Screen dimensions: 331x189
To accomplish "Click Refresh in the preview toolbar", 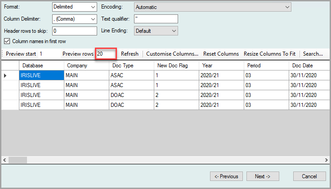I will (130, 54).
